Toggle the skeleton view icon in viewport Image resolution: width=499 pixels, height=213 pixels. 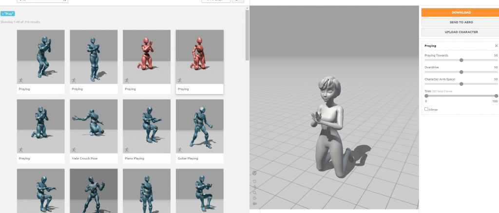(x=254, y=173)
